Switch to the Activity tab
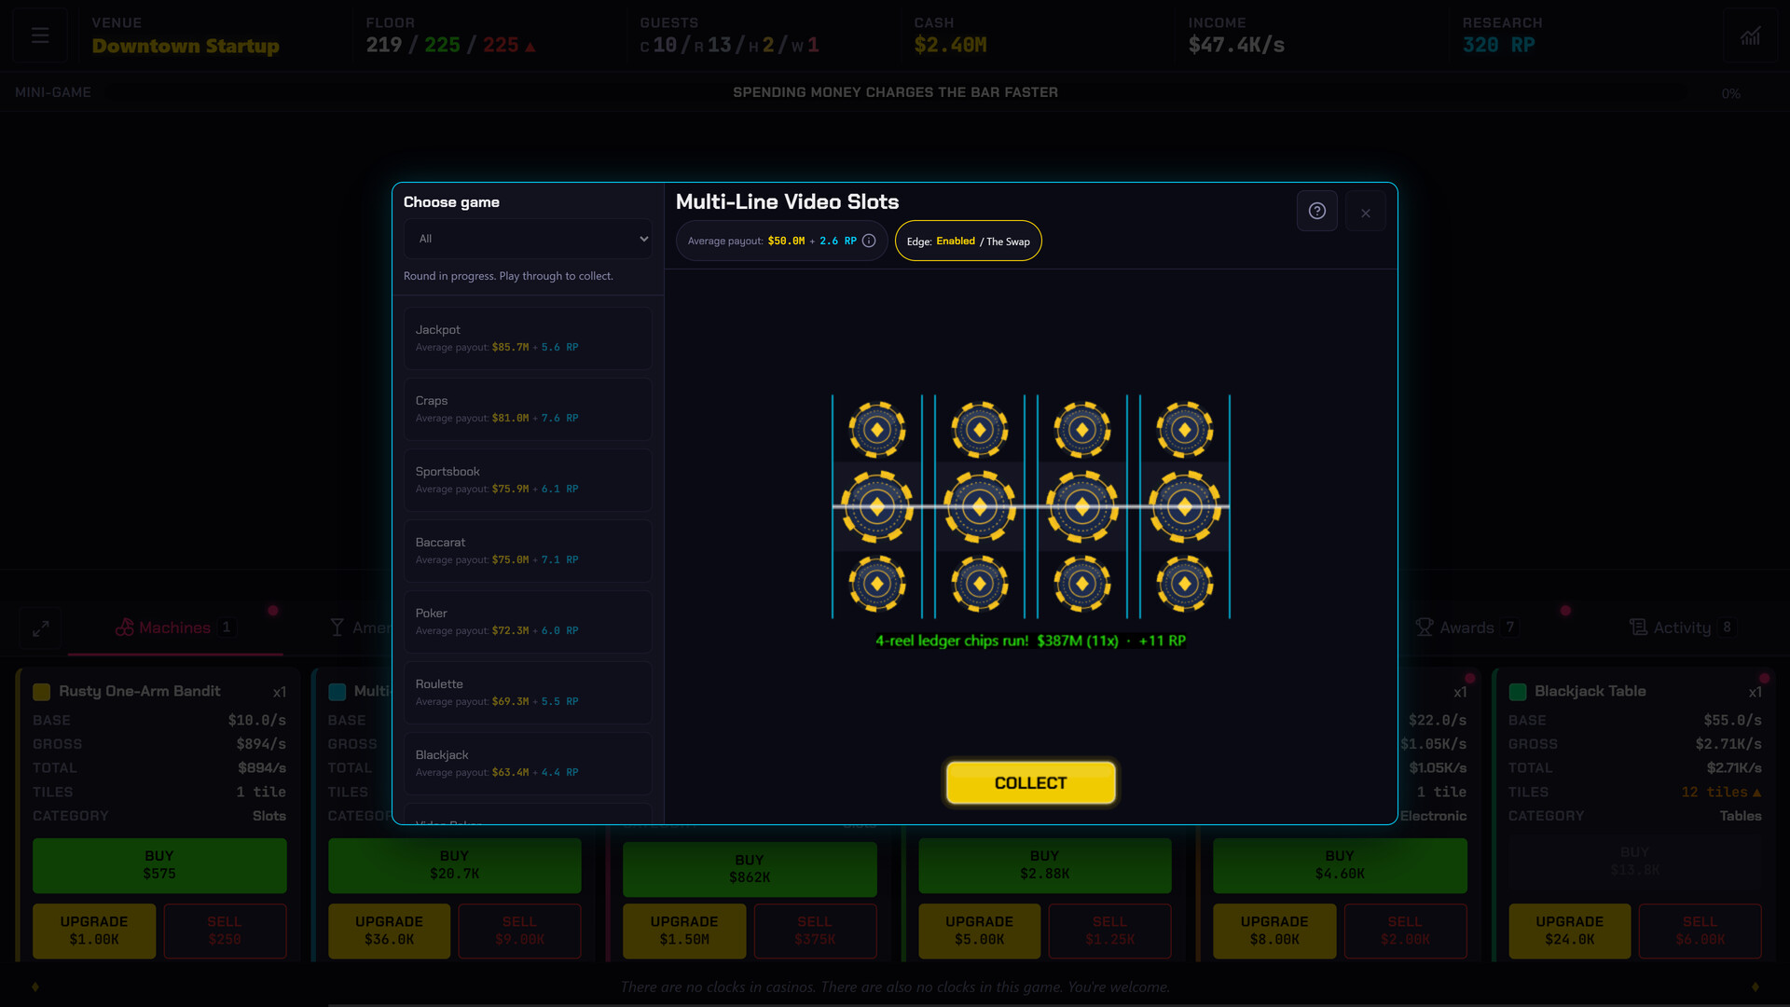Viewport: 1790px width, 1007px height. [x=1681, y=628]
